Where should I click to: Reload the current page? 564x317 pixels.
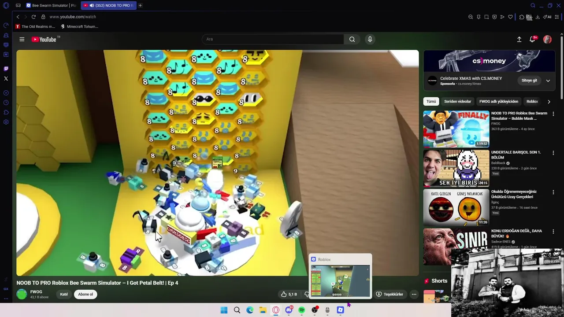tap(33, 17)
